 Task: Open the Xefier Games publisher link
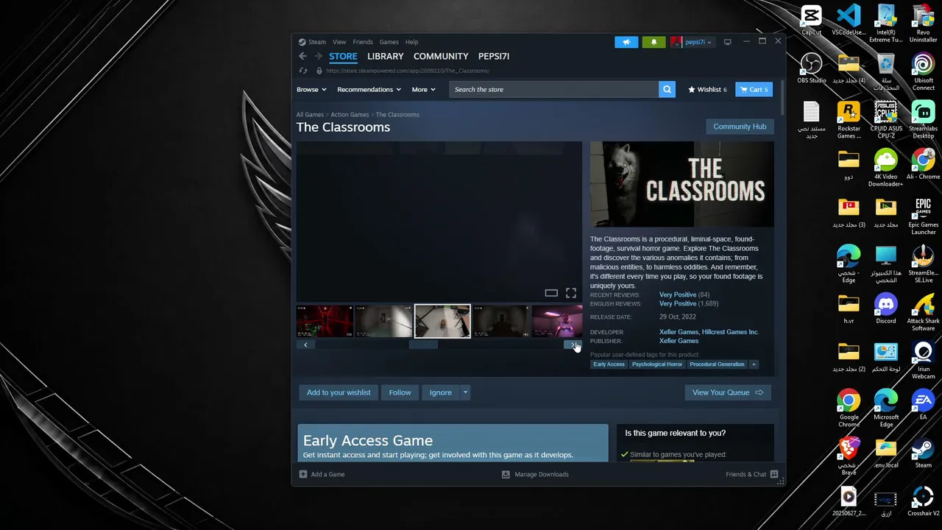679,341
